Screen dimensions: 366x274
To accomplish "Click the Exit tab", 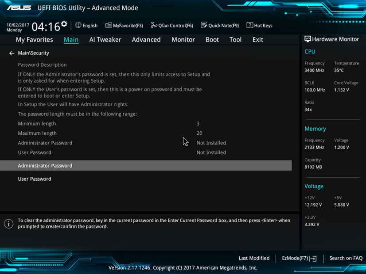I will [x=257, y=39].
